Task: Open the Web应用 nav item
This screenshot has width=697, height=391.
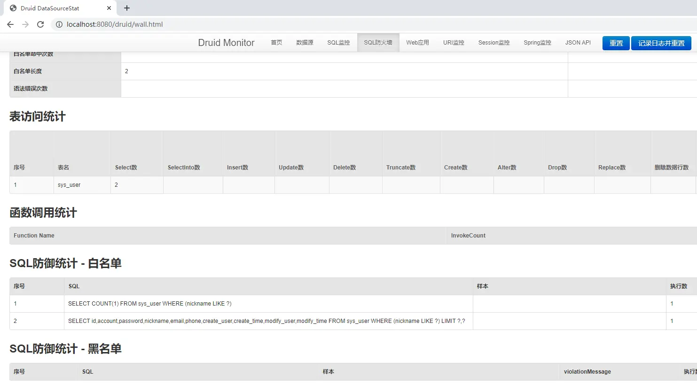Action: click(x=417, y=43)
